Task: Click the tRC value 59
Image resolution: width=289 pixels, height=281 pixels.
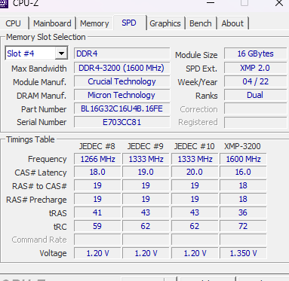Action: pos(97,226)
